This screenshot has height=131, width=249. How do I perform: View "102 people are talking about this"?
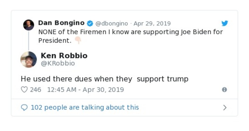(x=85, y=108)
